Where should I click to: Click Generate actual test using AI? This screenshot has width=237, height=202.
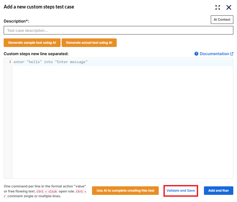[89, 43]
